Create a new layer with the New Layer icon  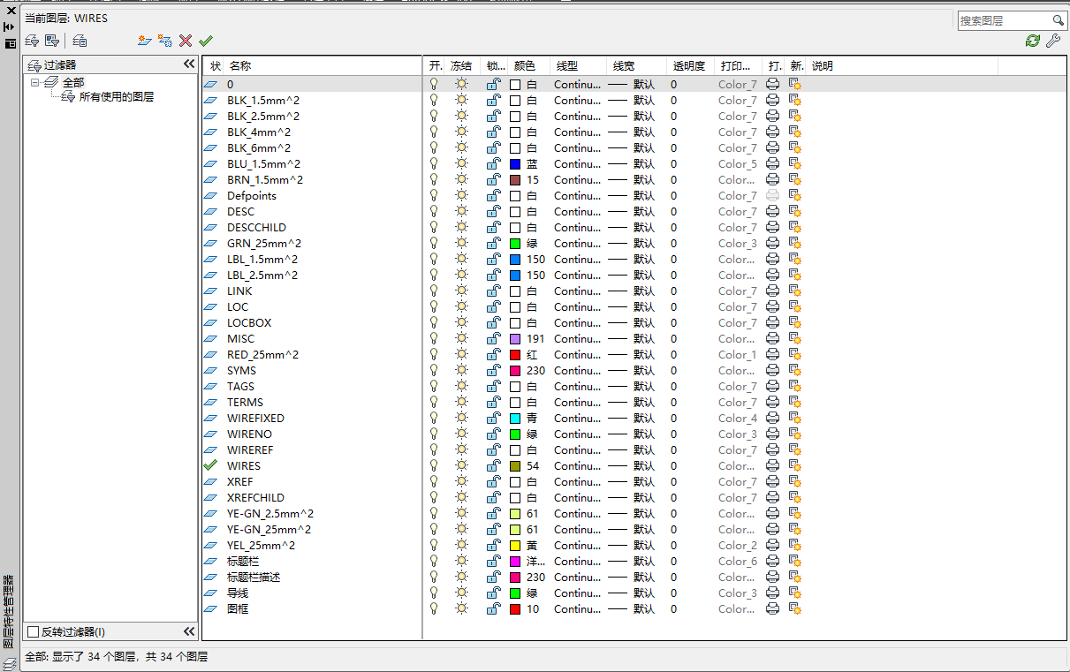pos(144,41)
